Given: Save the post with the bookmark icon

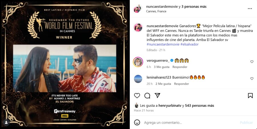Looking at the screenshot, I should (250, 95).
